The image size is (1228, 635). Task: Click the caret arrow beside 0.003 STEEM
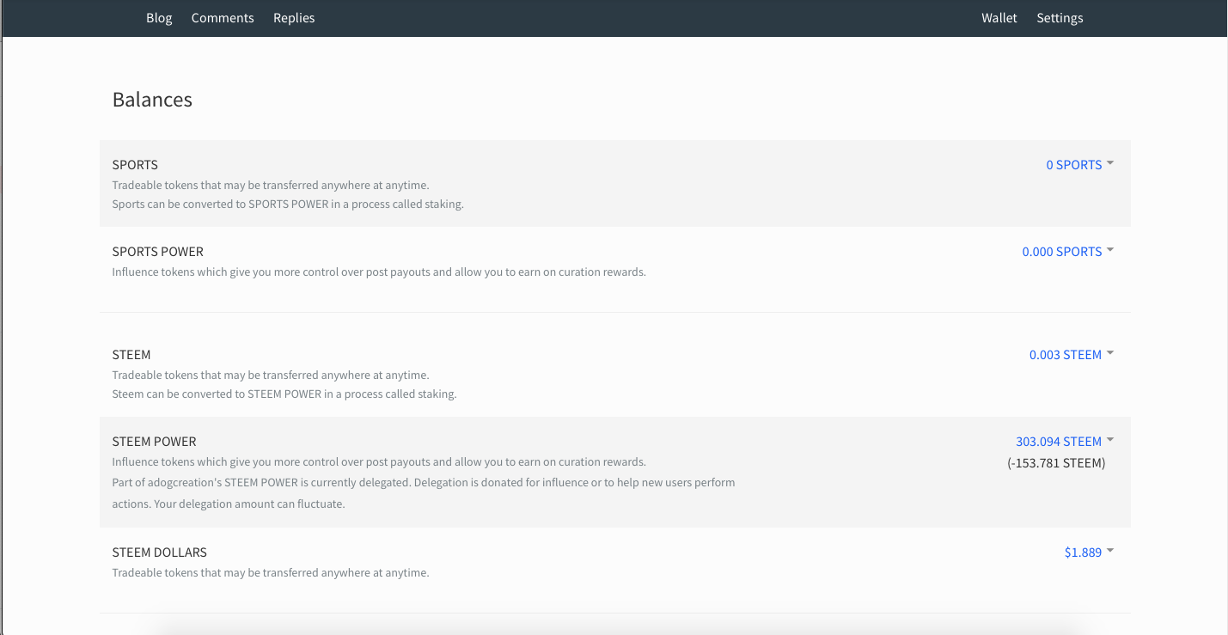[x=1110, y=353]
